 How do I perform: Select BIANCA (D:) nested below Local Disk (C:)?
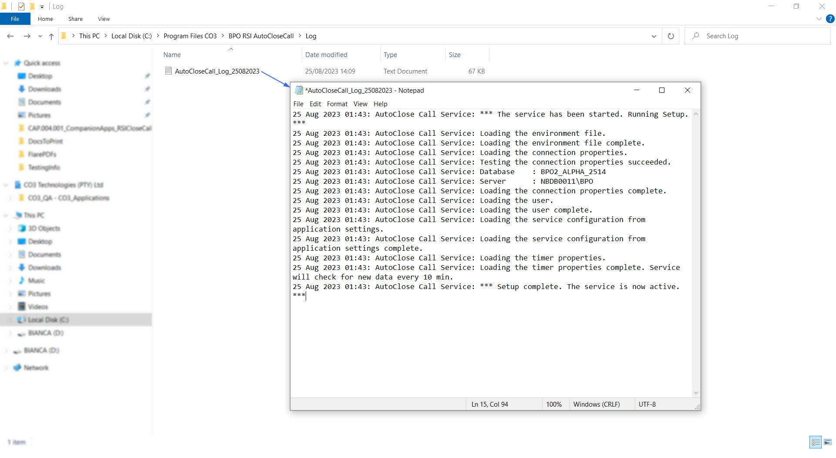click(x=46, y=333)
